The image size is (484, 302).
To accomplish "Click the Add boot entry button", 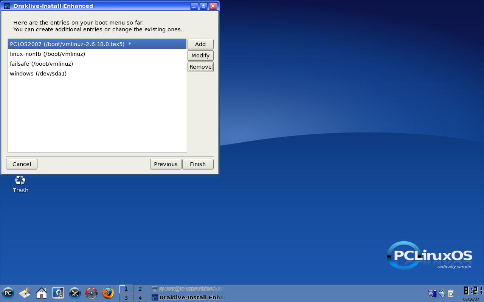I will [x=200, y=44].
